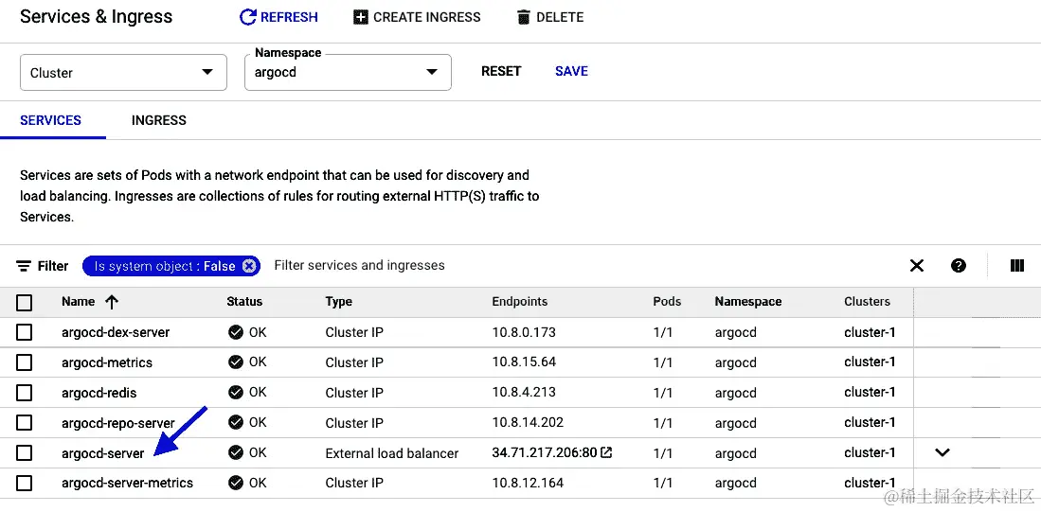Click the Namespace column header
The height and width of the screenshot is (512, 1041).
click(748, 302)
